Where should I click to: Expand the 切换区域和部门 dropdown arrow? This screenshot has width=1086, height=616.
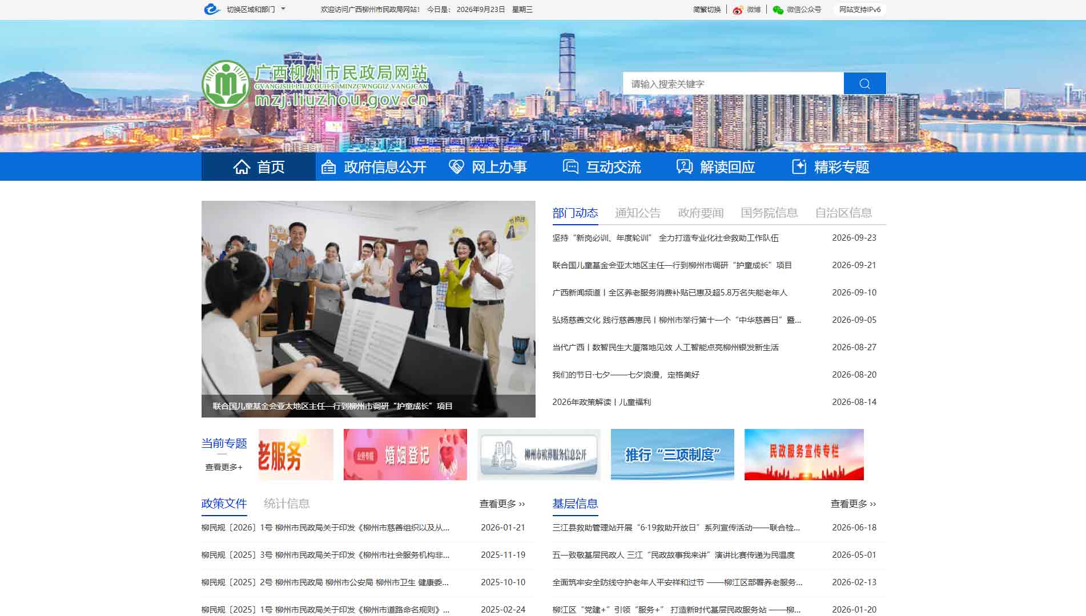(283, 9)
